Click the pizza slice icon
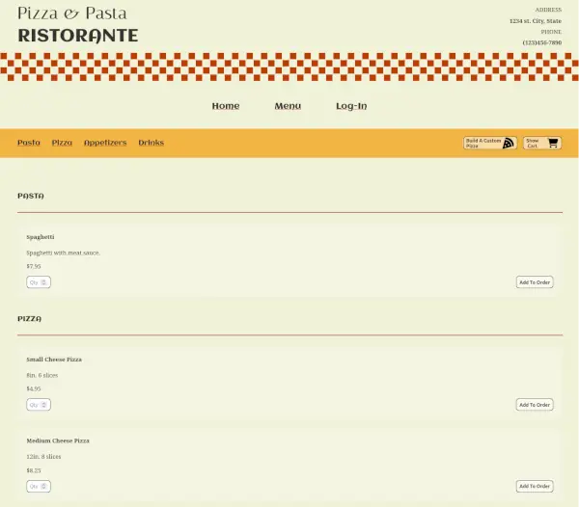This screenshot has height=507, width=579. (x=509, y=143)
